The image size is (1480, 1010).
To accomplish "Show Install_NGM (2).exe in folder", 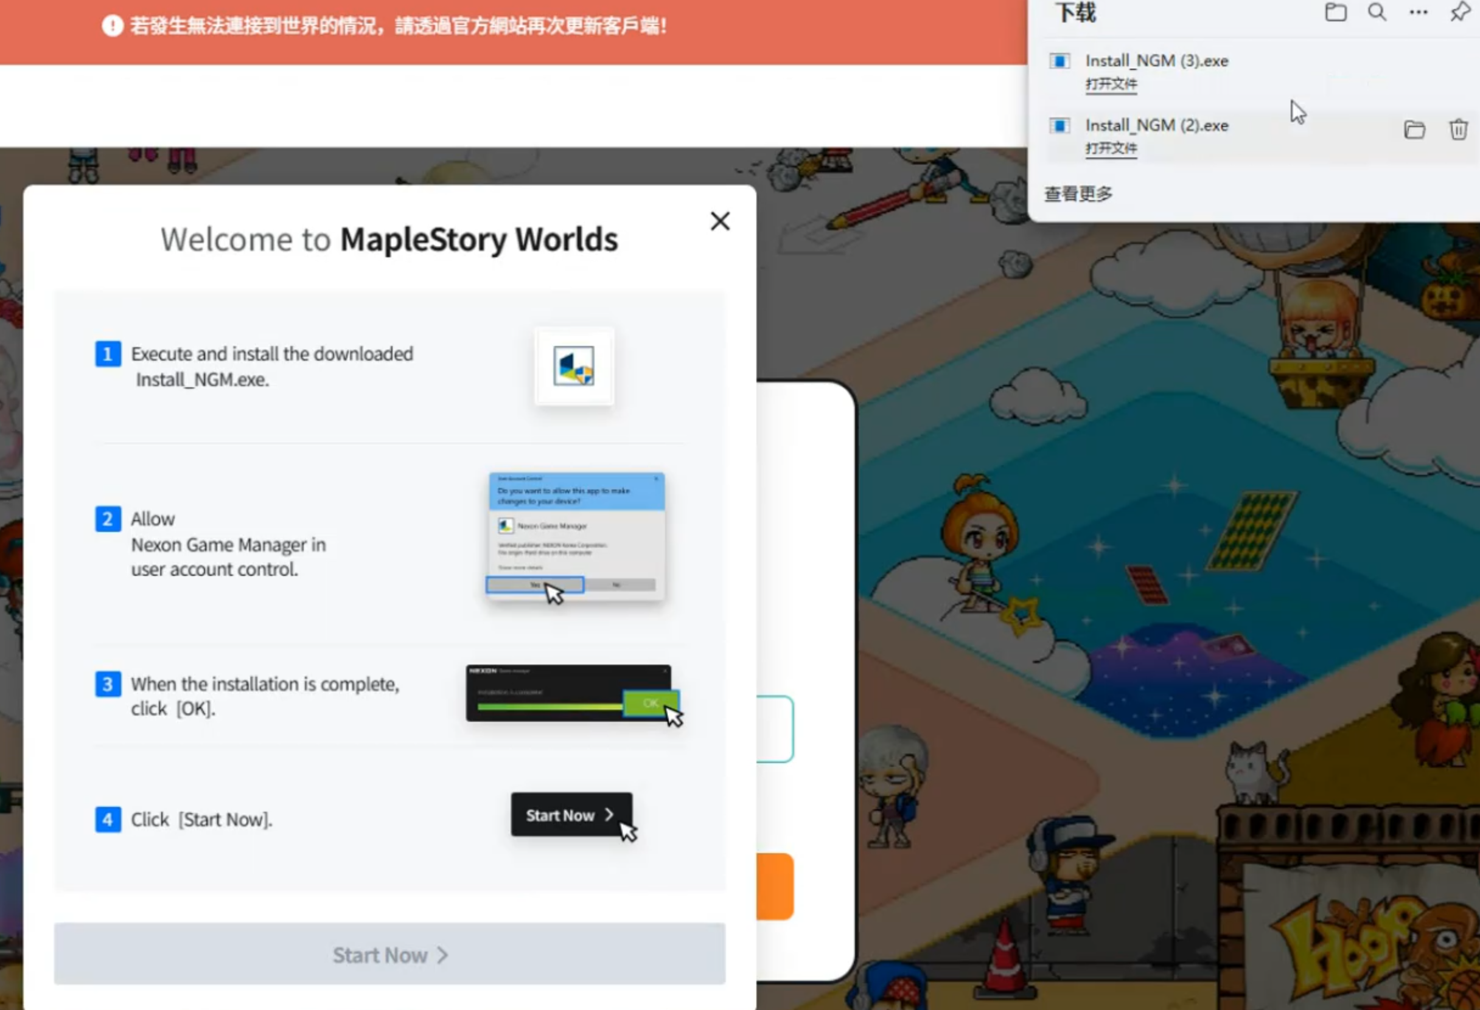I will (1414, 130).
